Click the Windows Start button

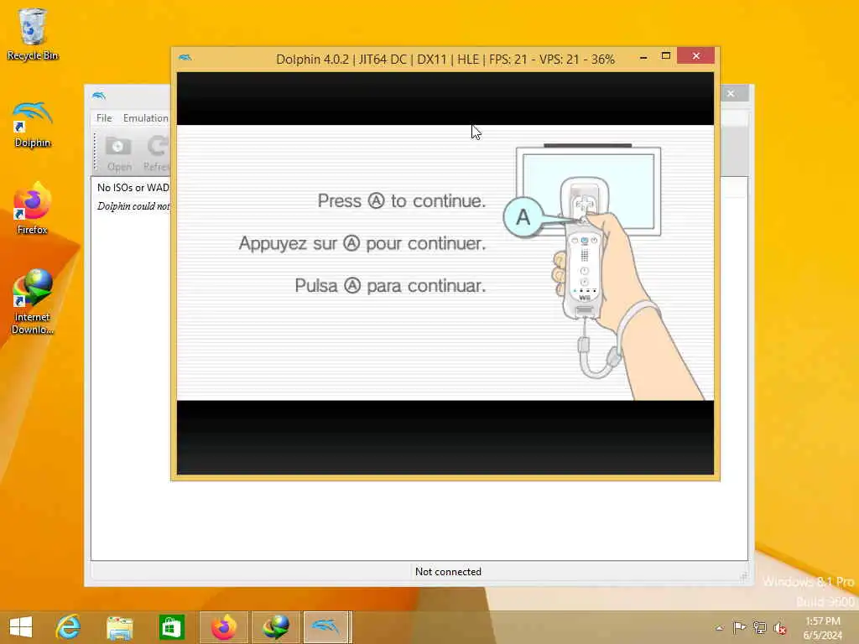pos(21,627)
